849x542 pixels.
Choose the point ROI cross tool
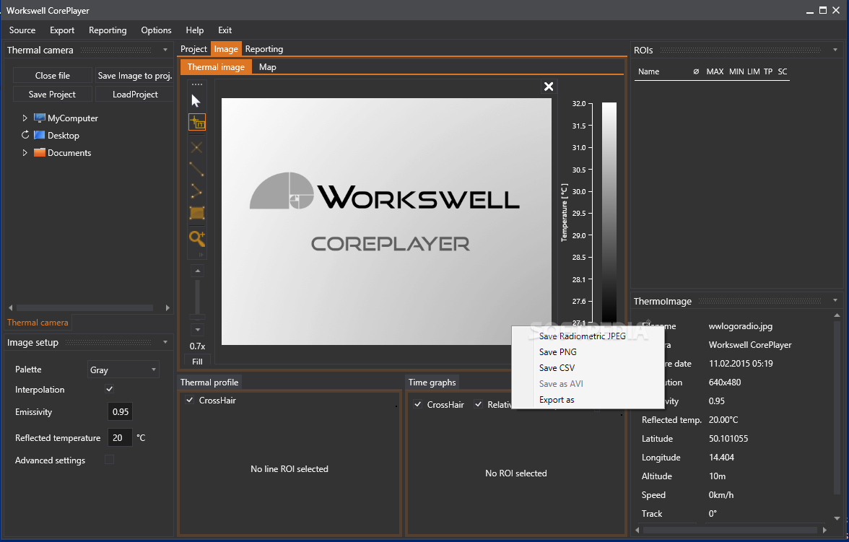click(x=196, y=147)
